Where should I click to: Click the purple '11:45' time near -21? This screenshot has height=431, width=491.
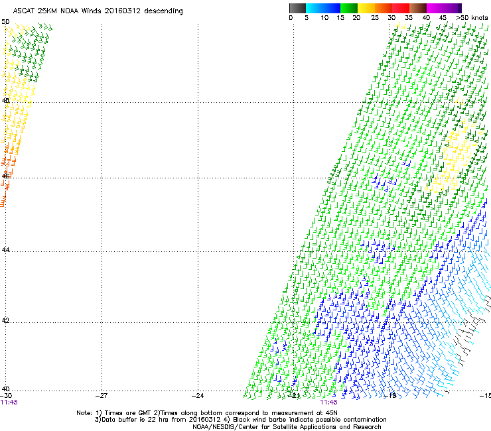[328, 402]
